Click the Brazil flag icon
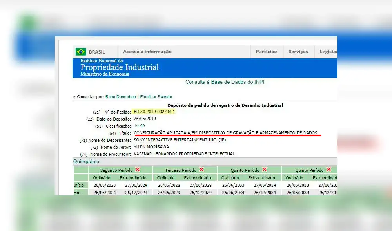392x231 pixels. point(81,52)
